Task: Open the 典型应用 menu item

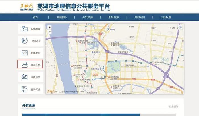Action: pyautogui.click(x=140, y=17)
